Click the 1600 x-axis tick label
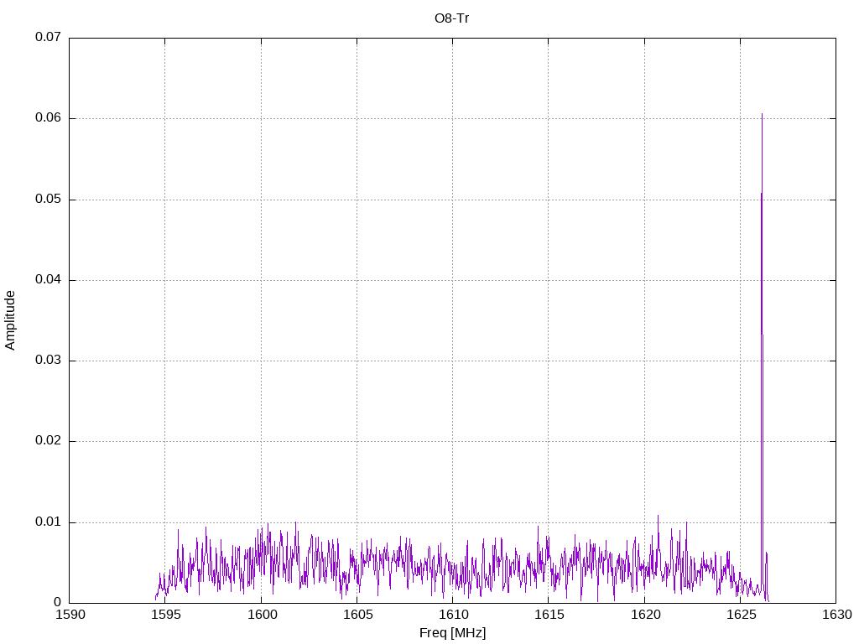 coord(262,615)
